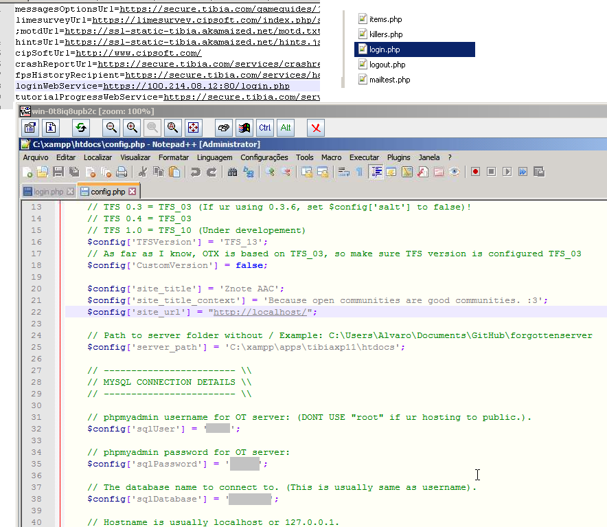The height and width of the screenshot is (527, 607).
Task: Click the red X disconnect button in VNC
Action: [x=316, y=128]
